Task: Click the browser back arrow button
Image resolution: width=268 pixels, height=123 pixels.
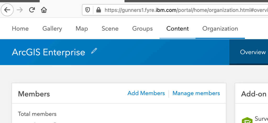Action: (7, 10)
